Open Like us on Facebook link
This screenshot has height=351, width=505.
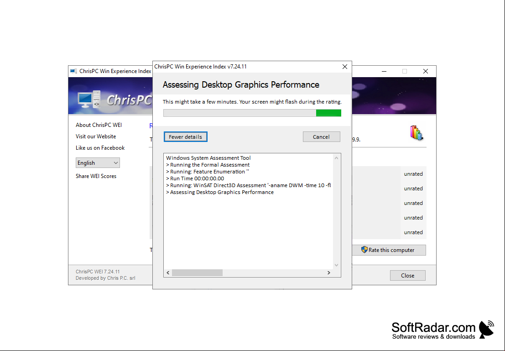tap(100, 148)
